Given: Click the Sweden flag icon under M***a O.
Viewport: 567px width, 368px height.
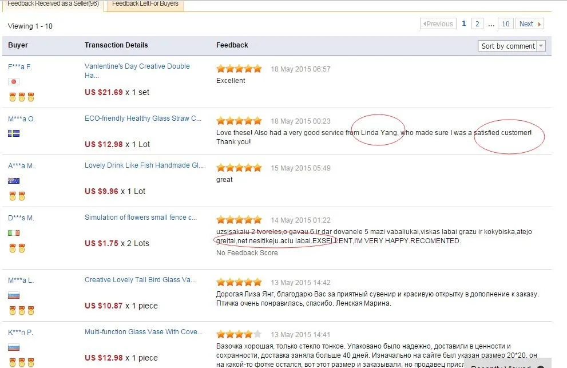Looking at the screenshot, I should [14, 133].
